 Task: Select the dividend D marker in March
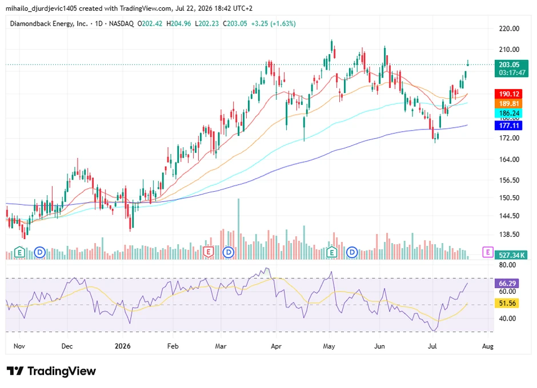[229, 253]
